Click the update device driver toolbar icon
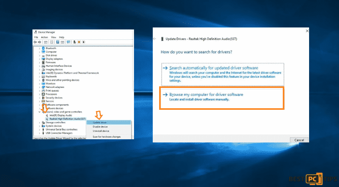 pyautogui.click(x=74, y=42)
